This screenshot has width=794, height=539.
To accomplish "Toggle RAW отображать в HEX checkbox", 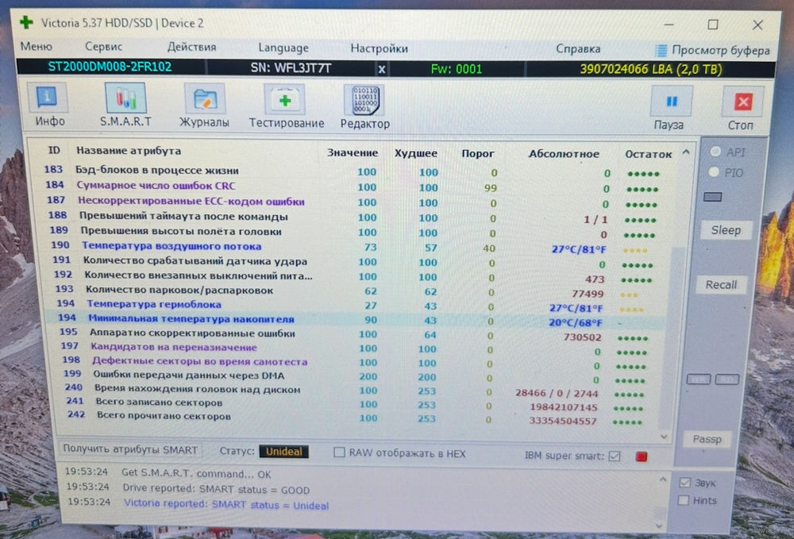I will 339,452.
